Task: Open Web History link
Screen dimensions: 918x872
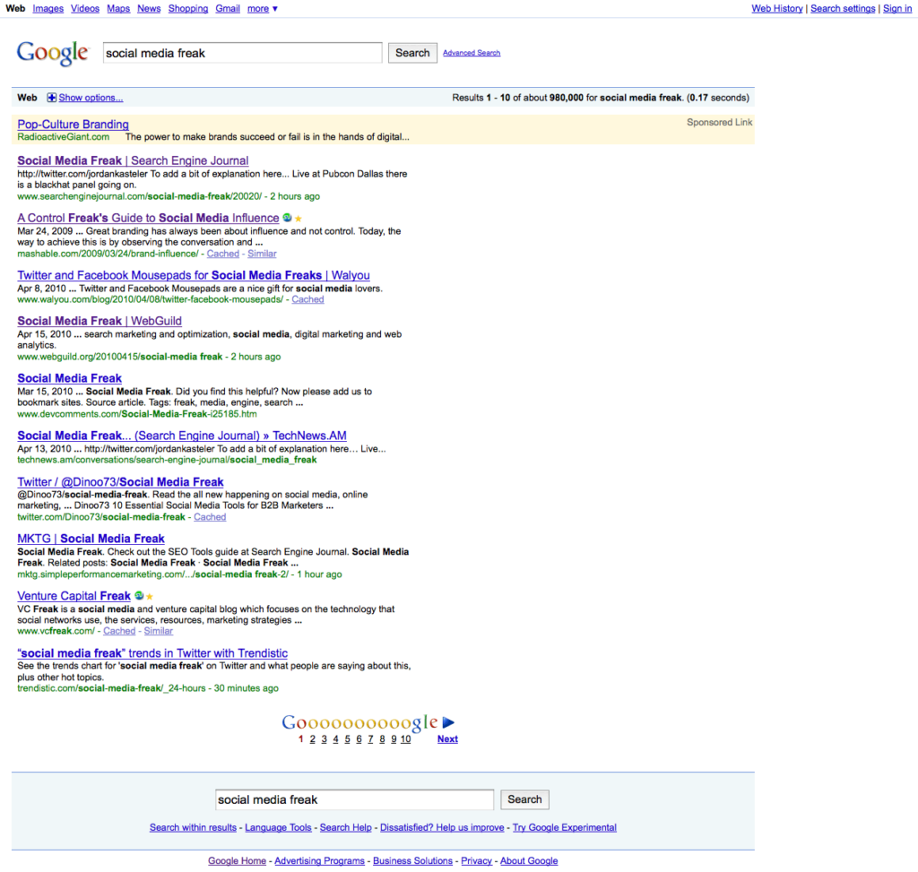Action: click(x=777, y=9)
